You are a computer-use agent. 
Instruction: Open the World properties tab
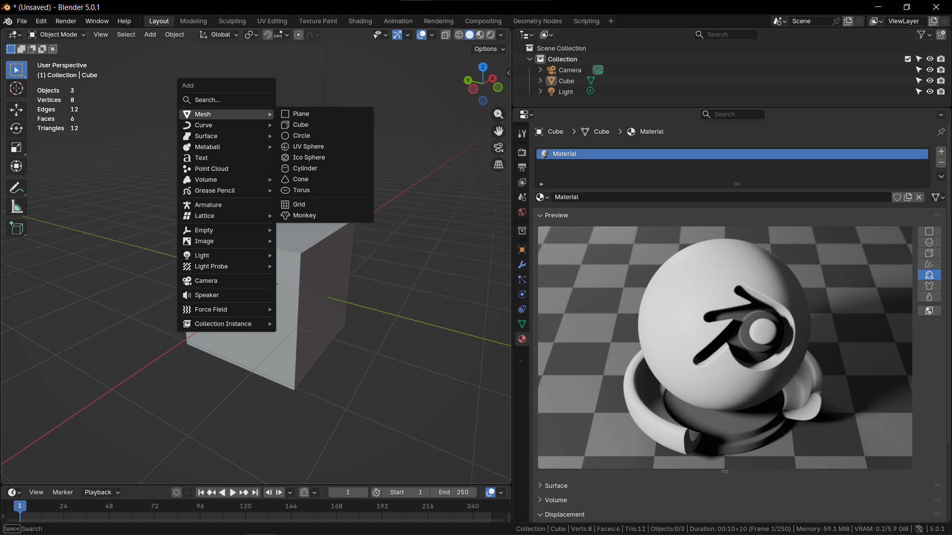pos(522,212)
